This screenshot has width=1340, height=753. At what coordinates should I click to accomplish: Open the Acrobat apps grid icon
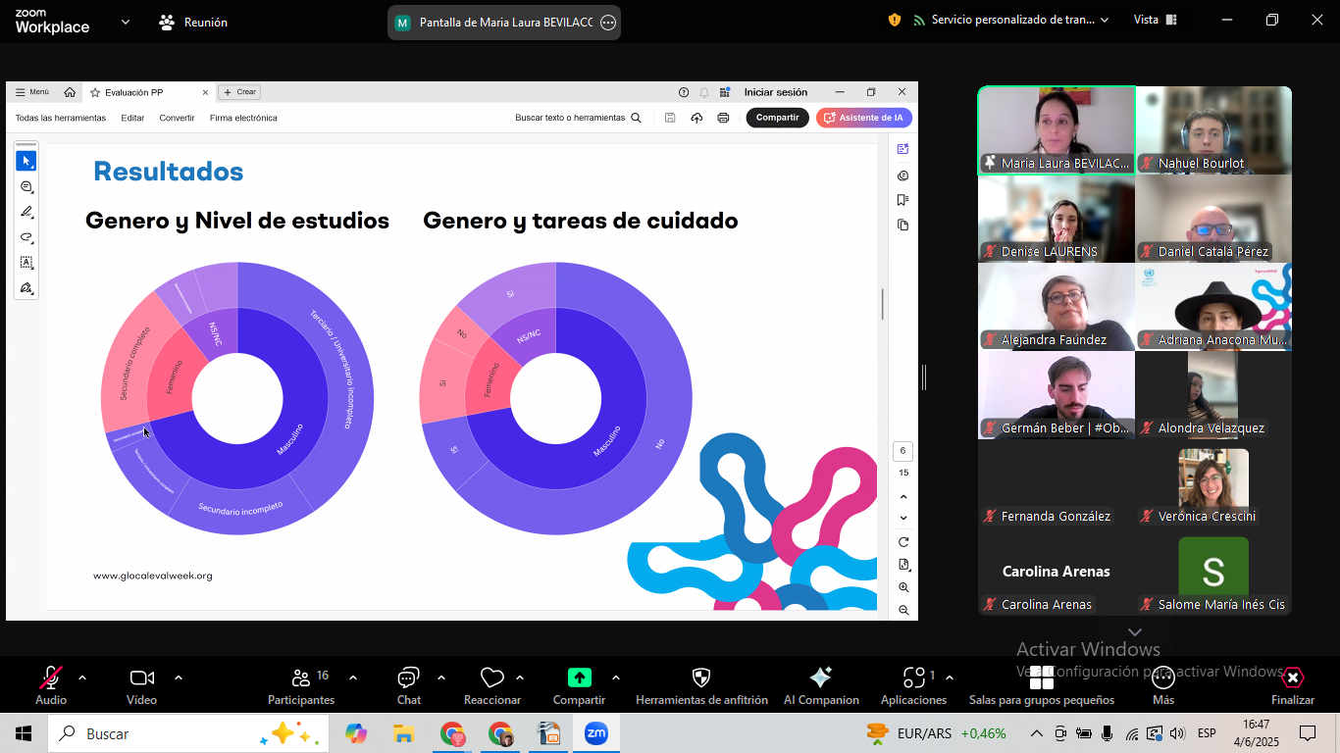(725, 92)
